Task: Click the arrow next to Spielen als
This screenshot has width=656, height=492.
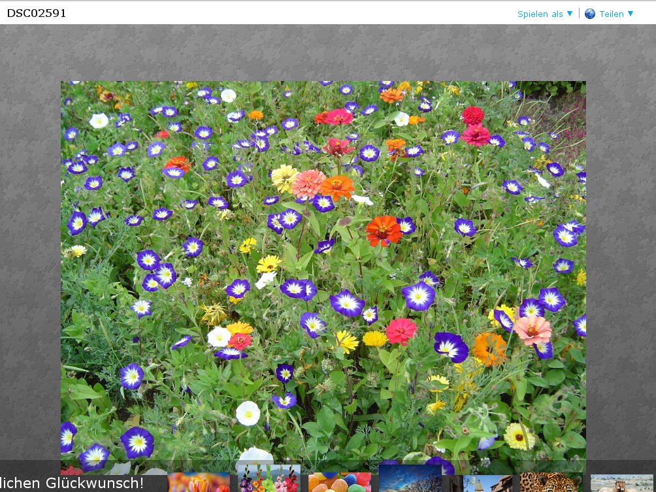Action: click(570, 14)
